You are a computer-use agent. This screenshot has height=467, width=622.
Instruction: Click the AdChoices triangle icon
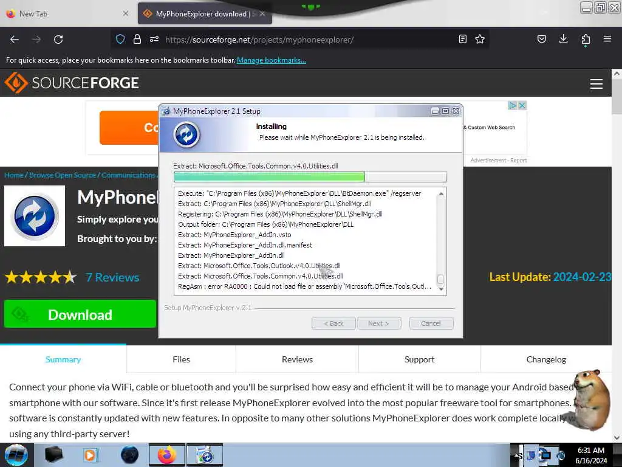click(513, 106)
